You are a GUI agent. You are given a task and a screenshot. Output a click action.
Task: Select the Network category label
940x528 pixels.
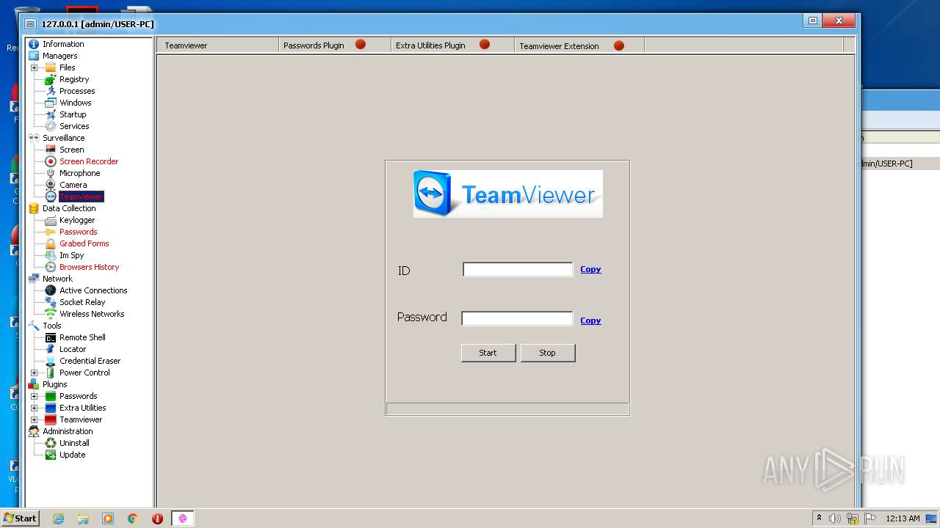[x=57, y=279]
